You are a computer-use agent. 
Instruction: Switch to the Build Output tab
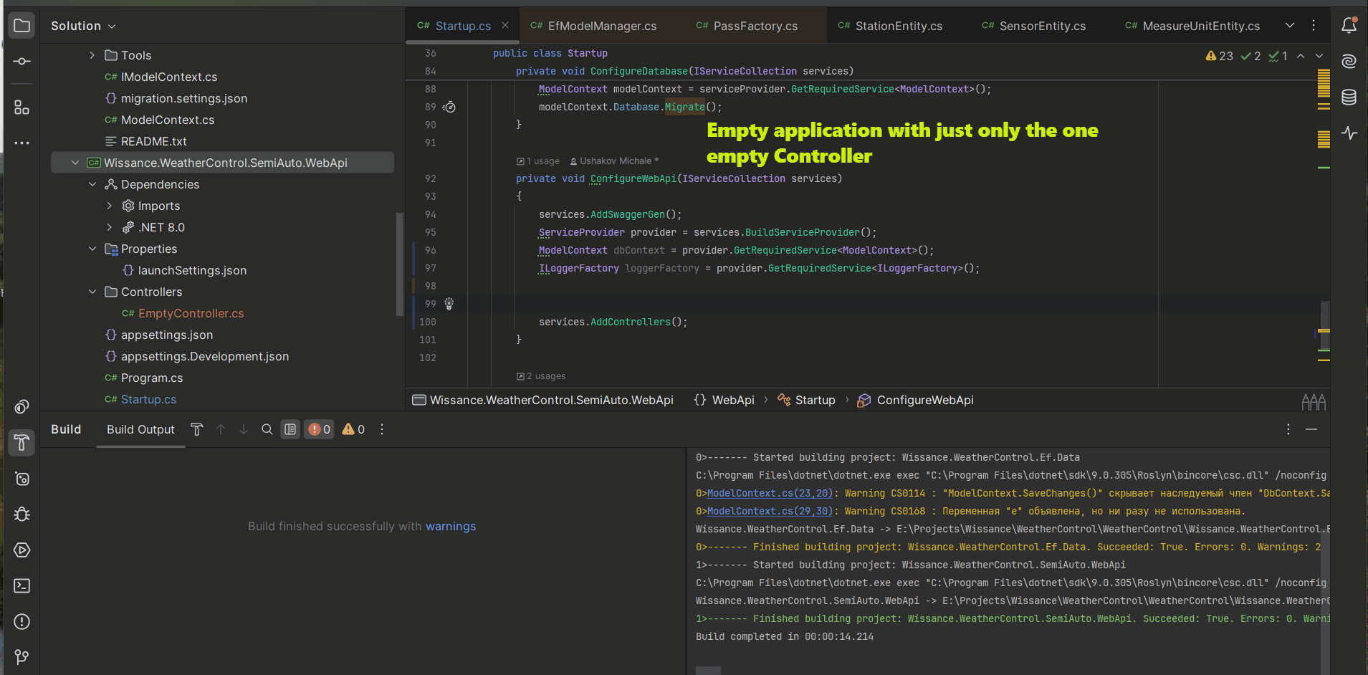click(140, 429)
